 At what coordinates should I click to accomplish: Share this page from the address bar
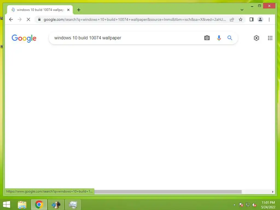[232, 19]
